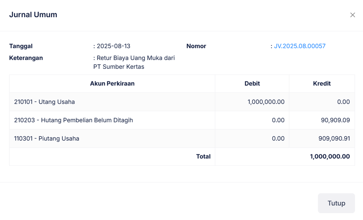
Task: Click the Nomor field label
Action: click(196, 46)
